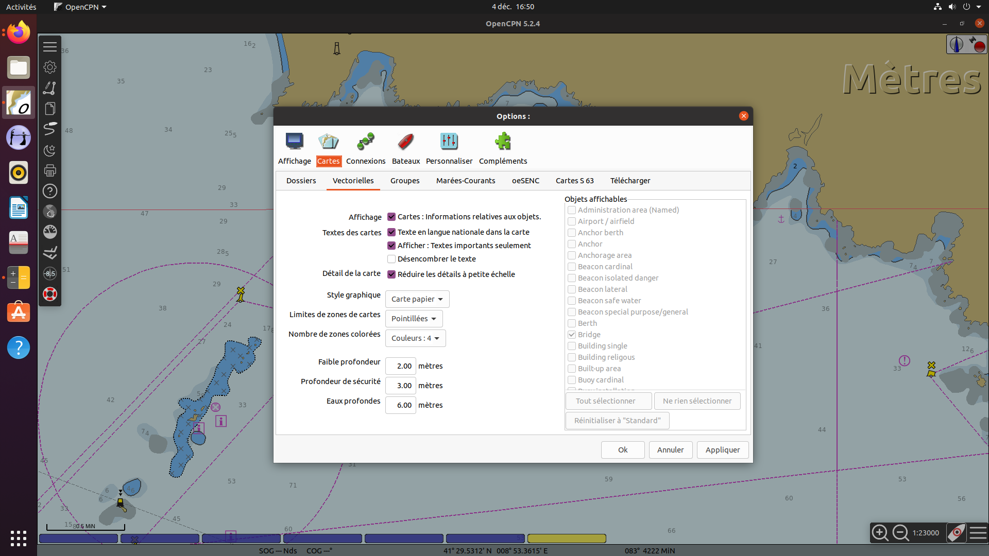This screenshot has height=556, width=989.
Task: Zoom out with the magnifier minus icon
Action: coord(900,533)
